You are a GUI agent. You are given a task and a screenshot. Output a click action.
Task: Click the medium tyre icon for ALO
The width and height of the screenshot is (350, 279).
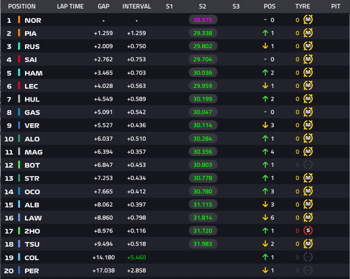click(308, 138)
